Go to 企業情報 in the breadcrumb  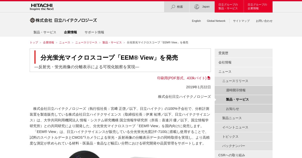(x=49, y=43)
